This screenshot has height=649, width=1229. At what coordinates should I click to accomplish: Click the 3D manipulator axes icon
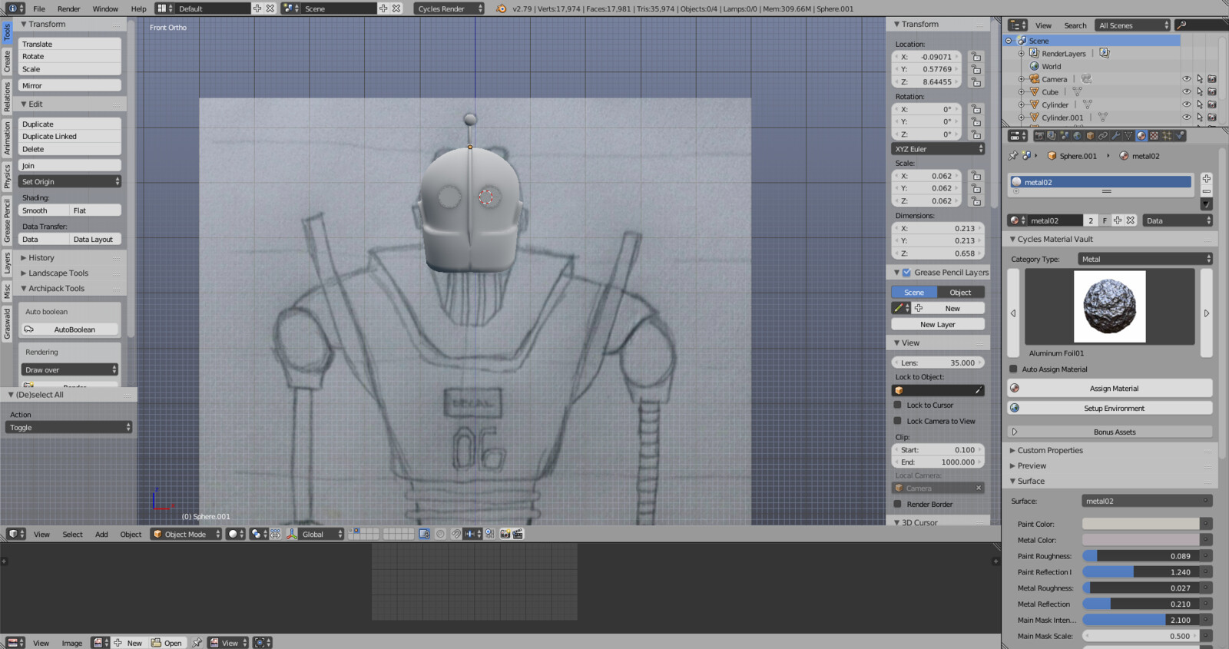tap(292, 534)
